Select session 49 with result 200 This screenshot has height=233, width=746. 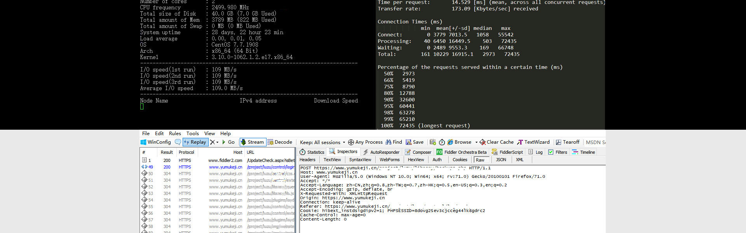[218, 167]
